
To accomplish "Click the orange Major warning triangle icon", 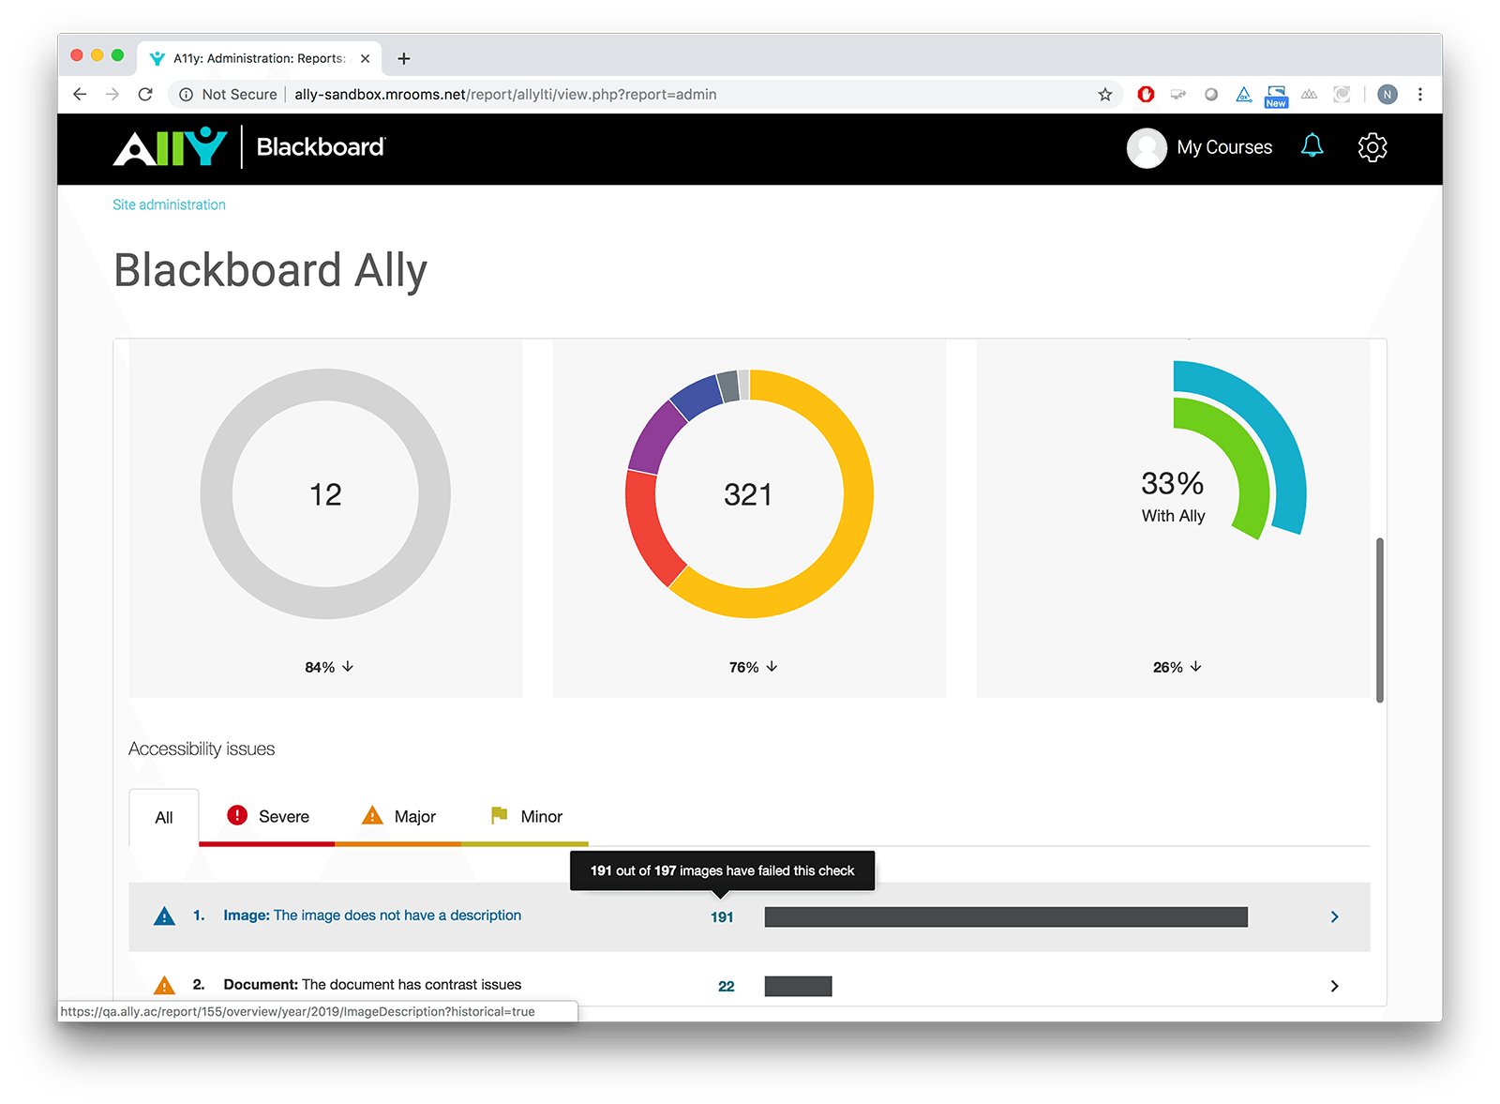I will click(x=372, y=815).
